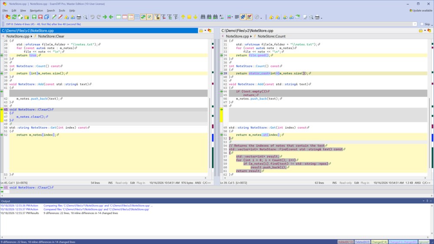Image resolution: width=434 pixels, height=244 pixels.
Task: Toggle the Skip checkbox
Action: pos(422,24)
